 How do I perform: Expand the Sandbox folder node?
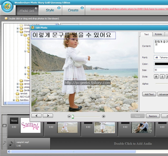click(x=14, y=100)
